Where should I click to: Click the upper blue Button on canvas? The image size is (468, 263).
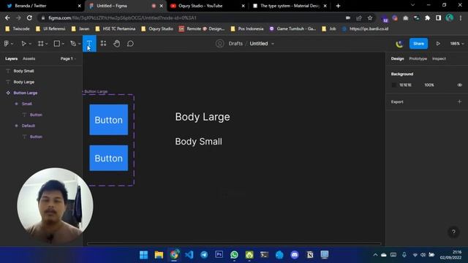tap(109, 120)
